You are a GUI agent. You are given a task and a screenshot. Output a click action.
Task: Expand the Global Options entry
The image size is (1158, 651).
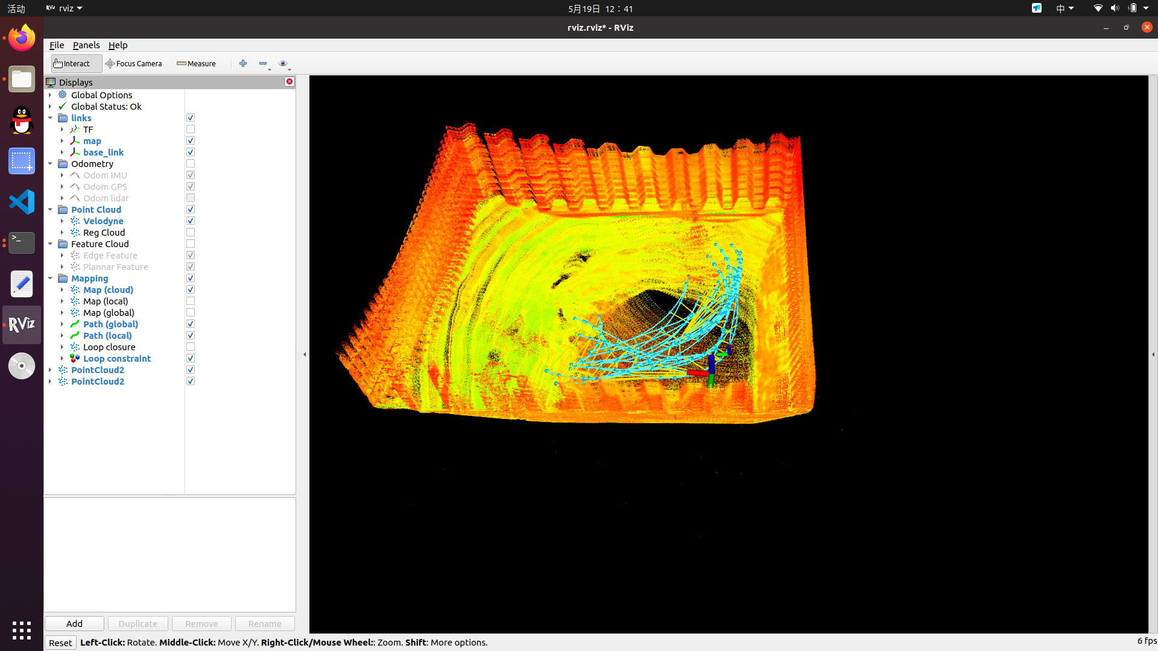[50, 95]
